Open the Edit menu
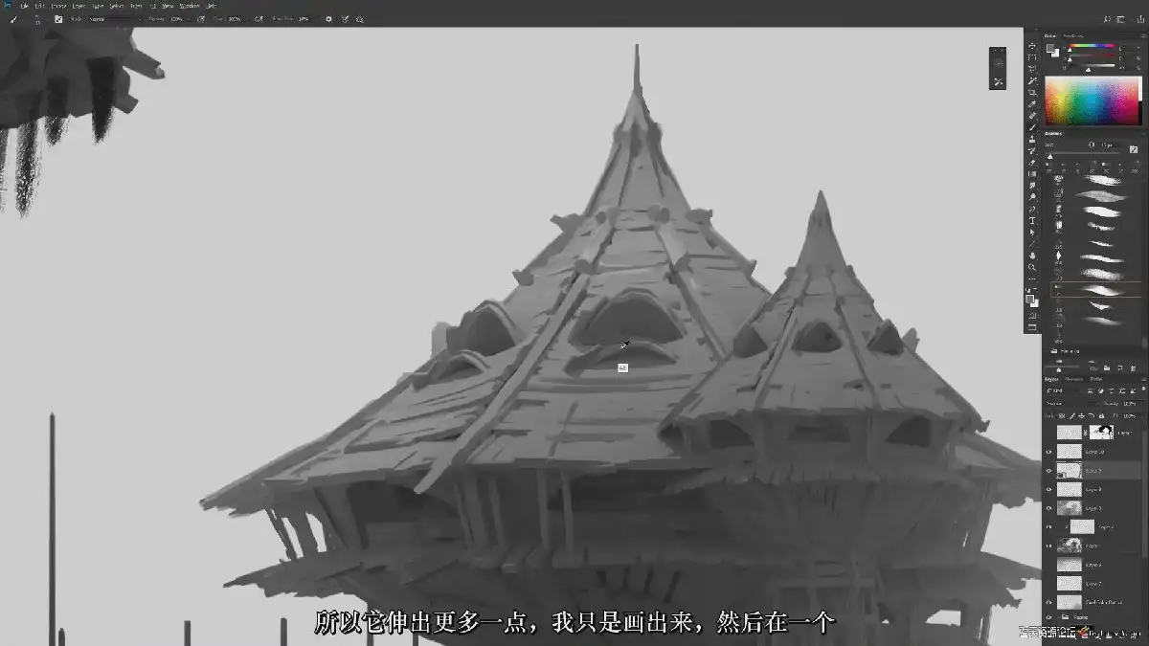 tap(42, 6)
